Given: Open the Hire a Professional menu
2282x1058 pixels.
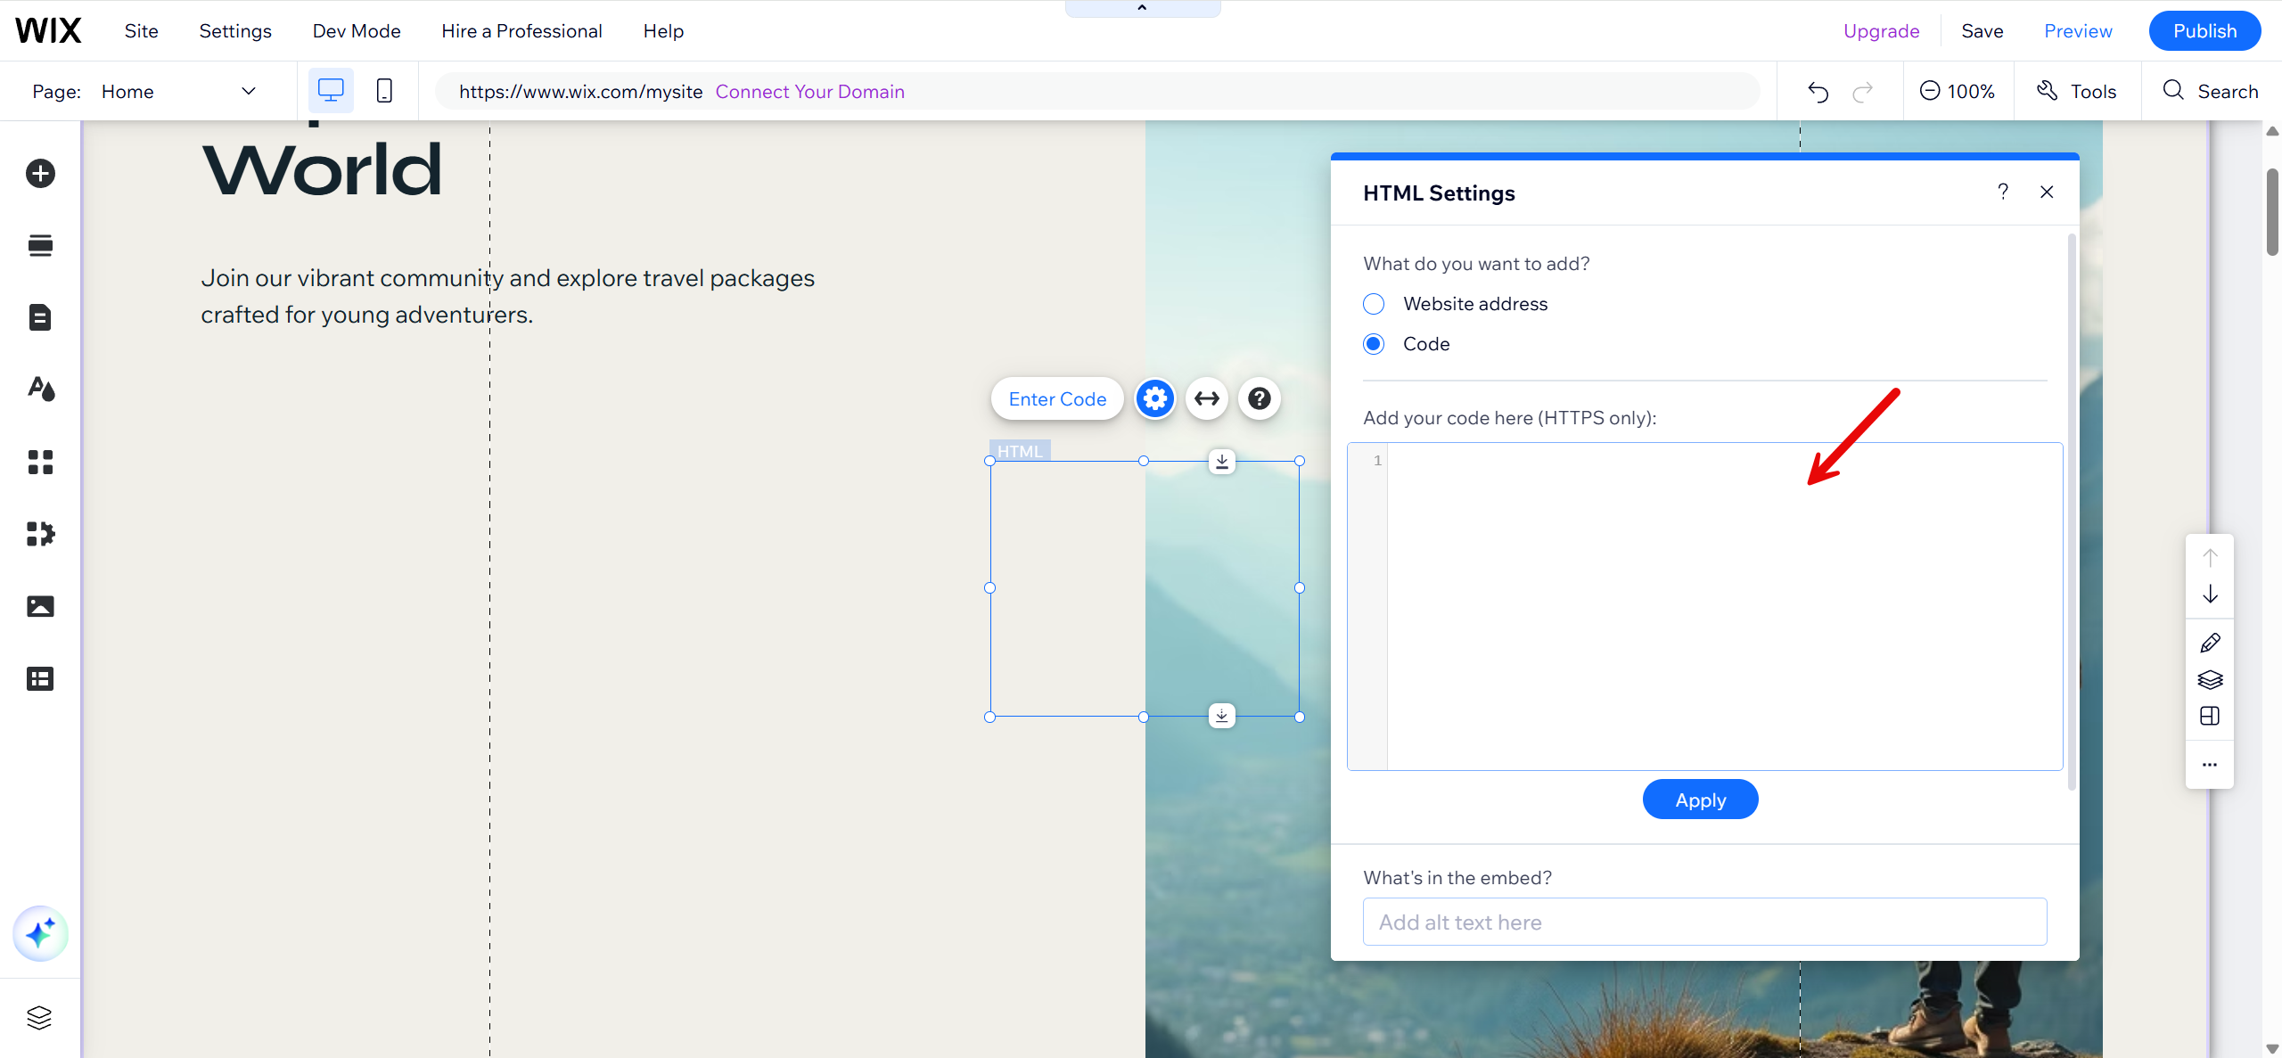Looking at the screenshot, I should pyautogui.click(x=522, y=30).
